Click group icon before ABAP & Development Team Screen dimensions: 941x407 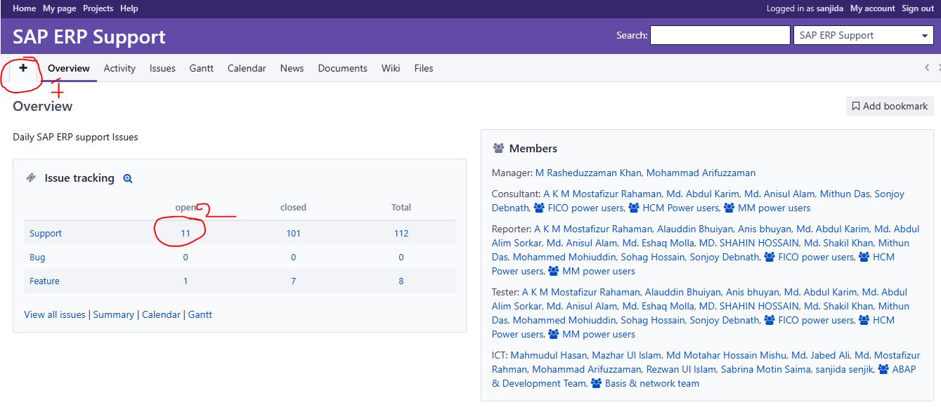(883, 370)
